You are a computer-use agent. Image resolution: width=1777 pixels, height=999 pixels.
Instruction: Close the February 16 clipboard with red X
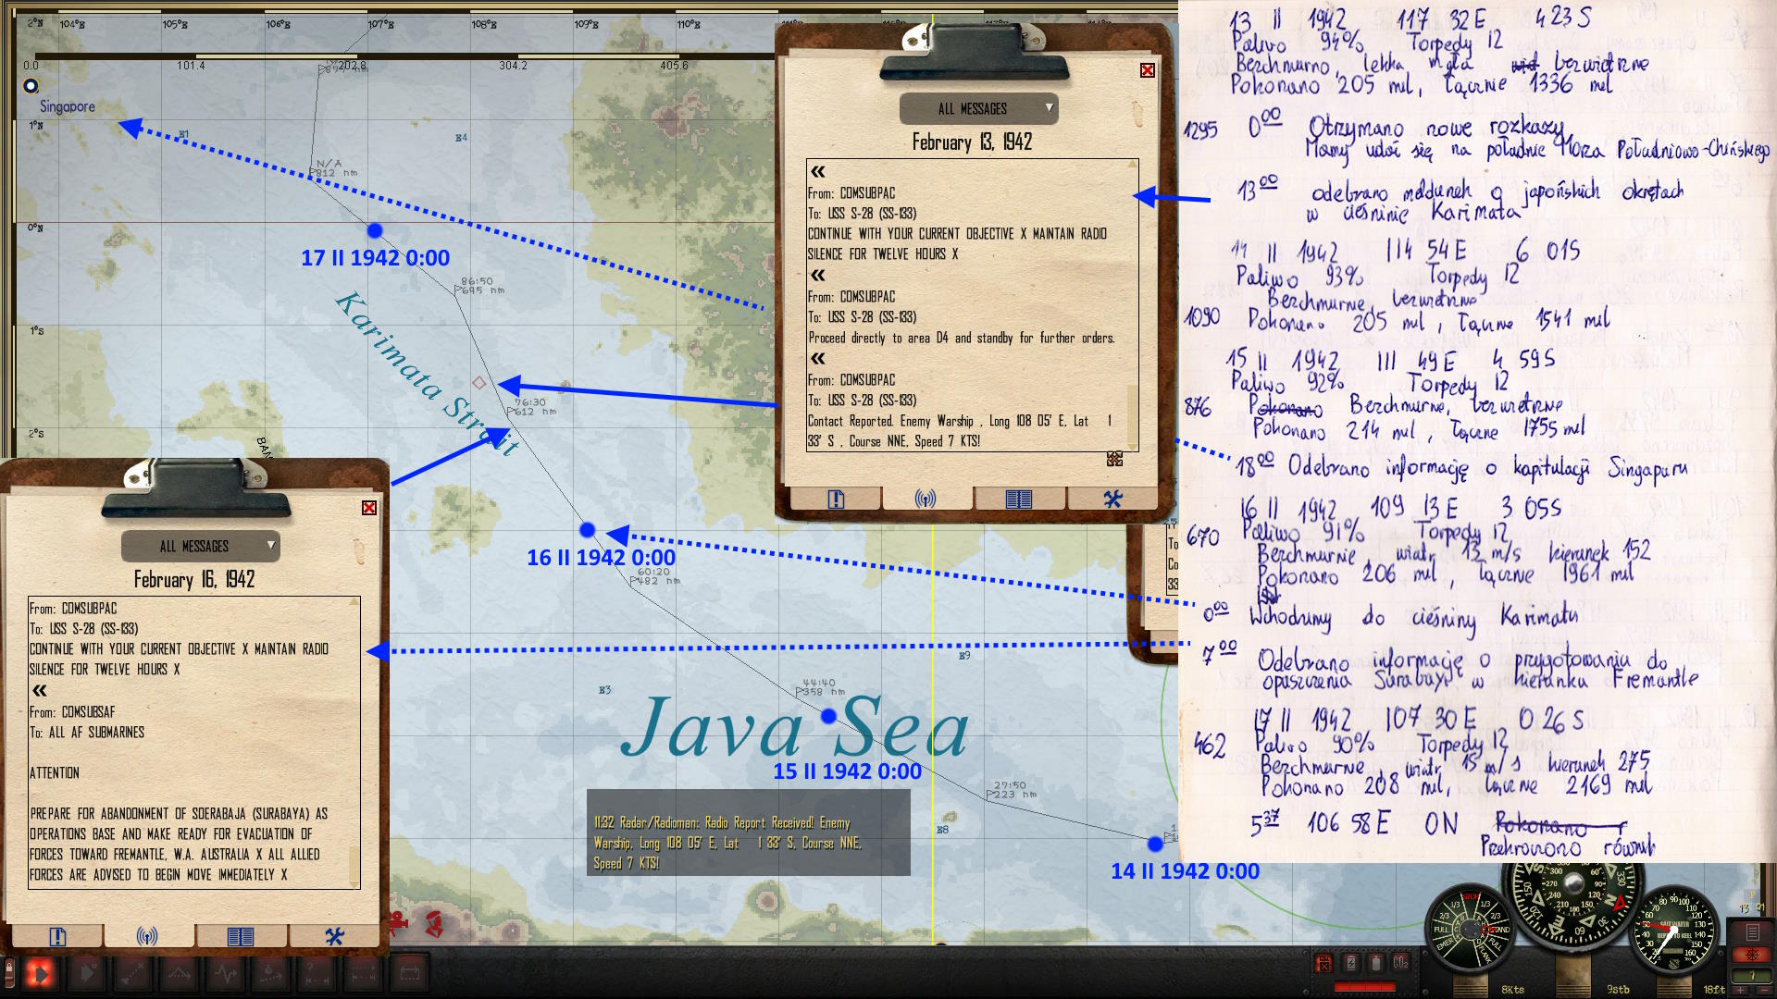click(x=369, y=508)
